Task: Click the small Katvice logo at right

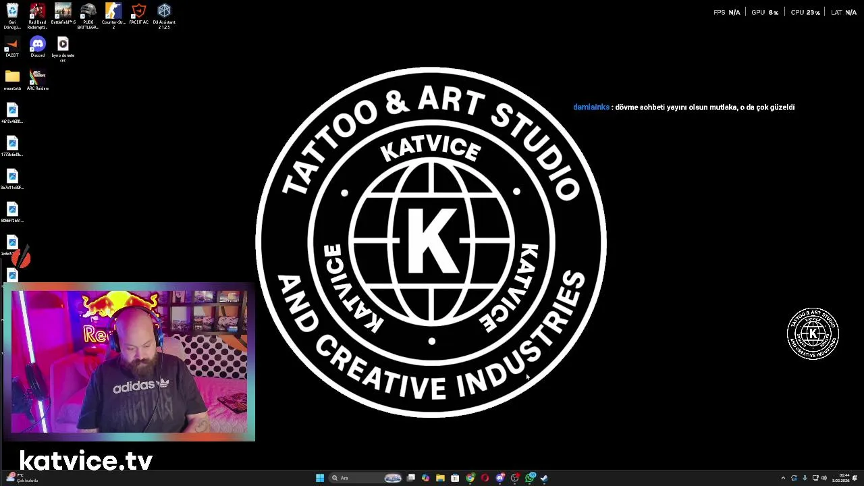Action: (813, 333)
